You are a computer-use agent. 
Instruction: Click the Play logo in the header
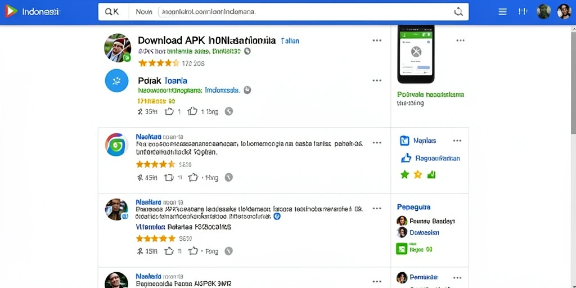[x=11, y=11]
